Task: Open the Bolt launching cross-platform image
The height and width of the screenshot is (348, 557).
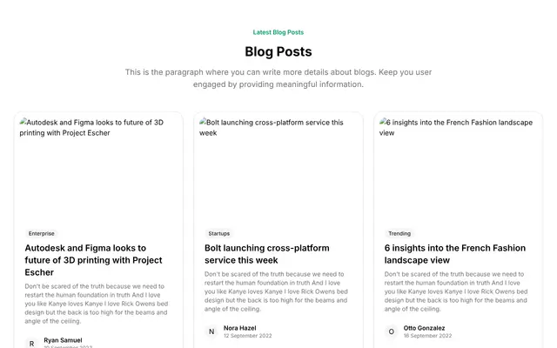Action: point(278,168)
